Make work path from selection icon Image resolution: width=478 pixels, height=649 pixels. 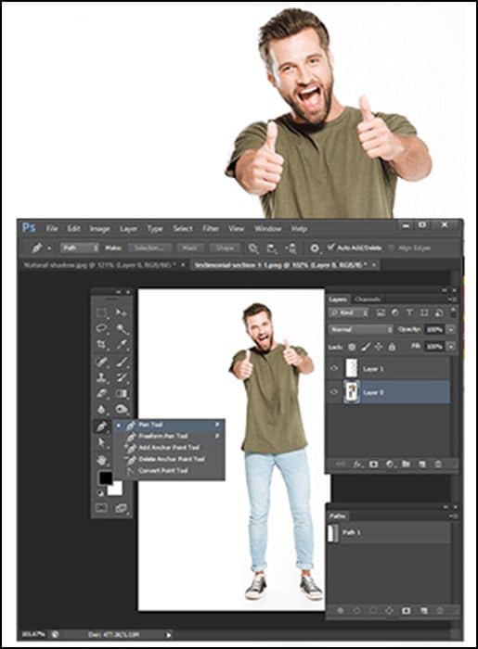[389, 610]
